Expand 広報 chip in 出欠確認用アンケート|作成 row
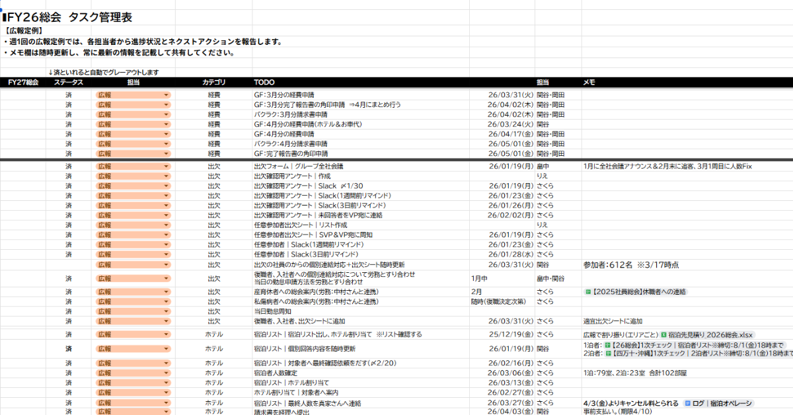Screen dimensions: 793x415 133,176
